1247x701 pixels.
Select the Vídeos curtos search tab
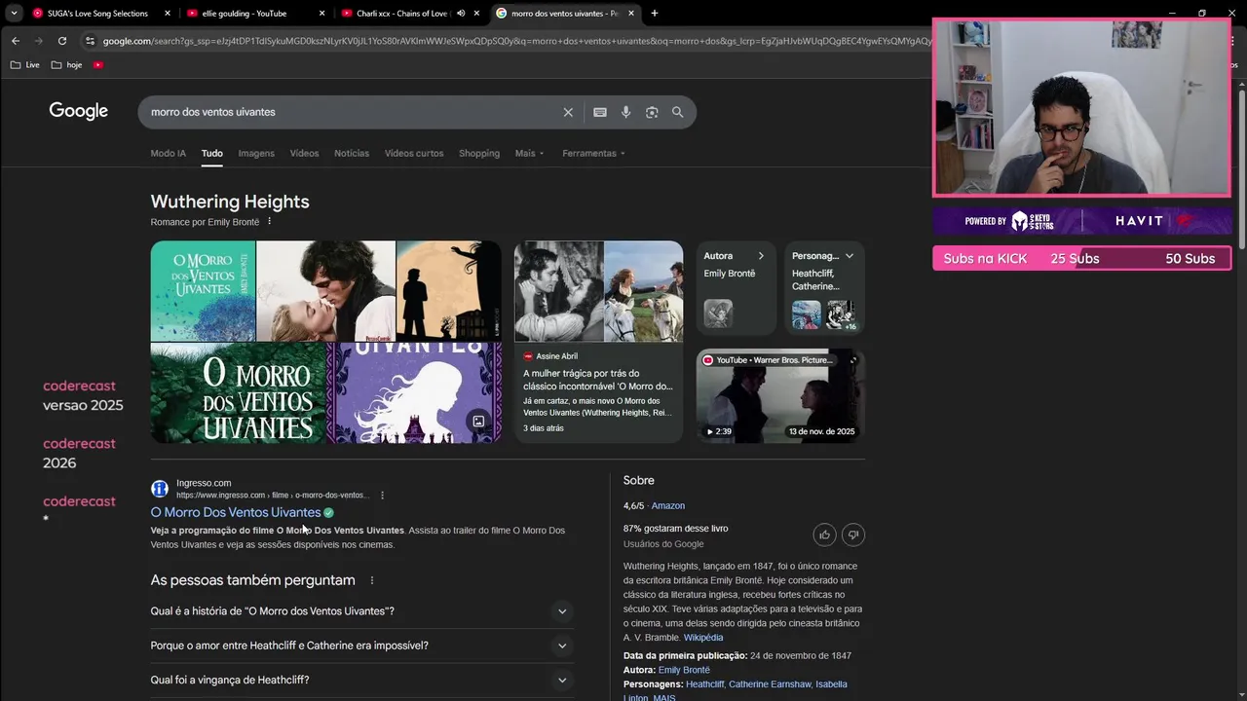pos(414,153)
